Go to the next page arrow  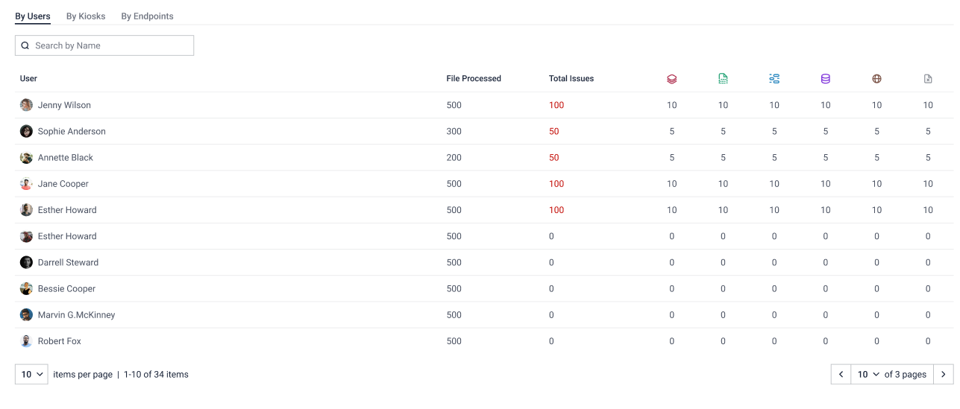944,374
